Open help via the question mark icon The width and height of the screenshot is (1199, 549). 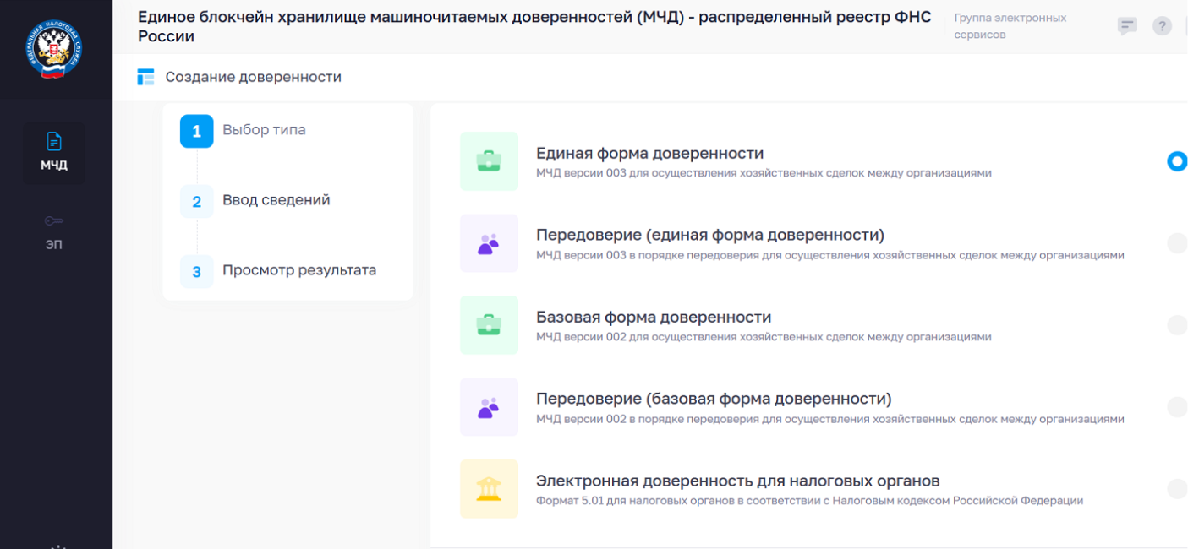point(1163,27)
